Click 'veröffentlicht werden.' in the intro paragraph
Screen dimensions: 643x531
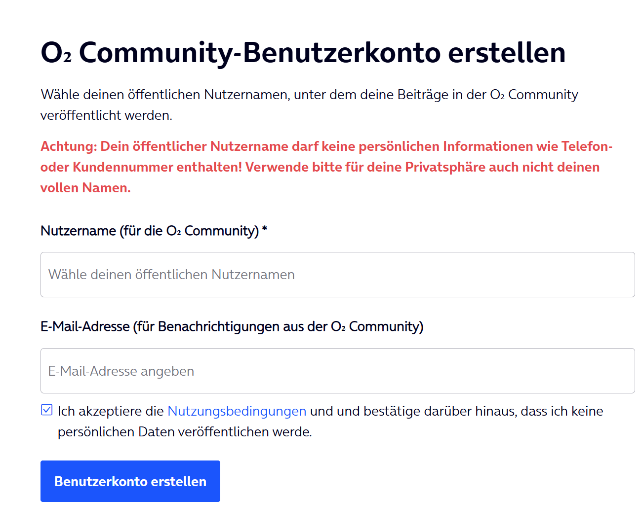[x=107, y=115]
